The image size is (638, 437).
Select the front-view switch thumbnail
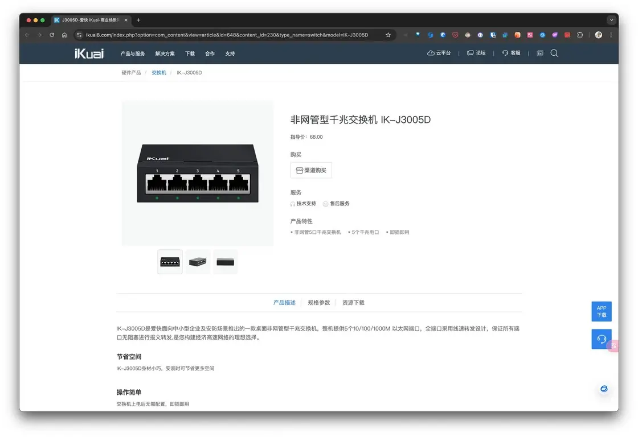tap(170, 262)
